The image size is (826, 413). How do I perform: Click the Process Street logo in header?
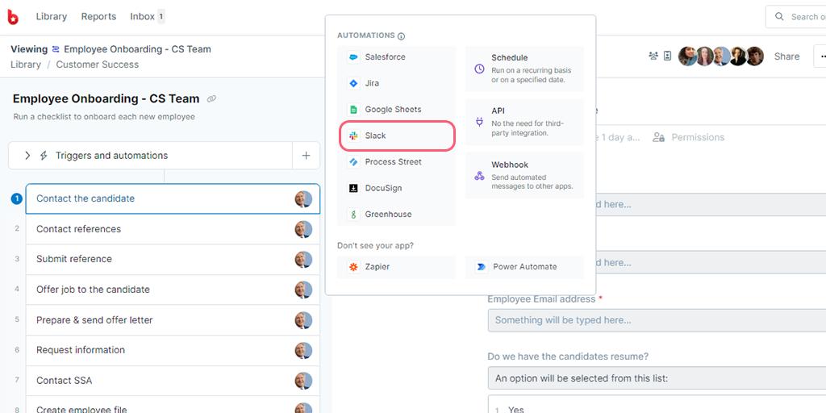13,18
